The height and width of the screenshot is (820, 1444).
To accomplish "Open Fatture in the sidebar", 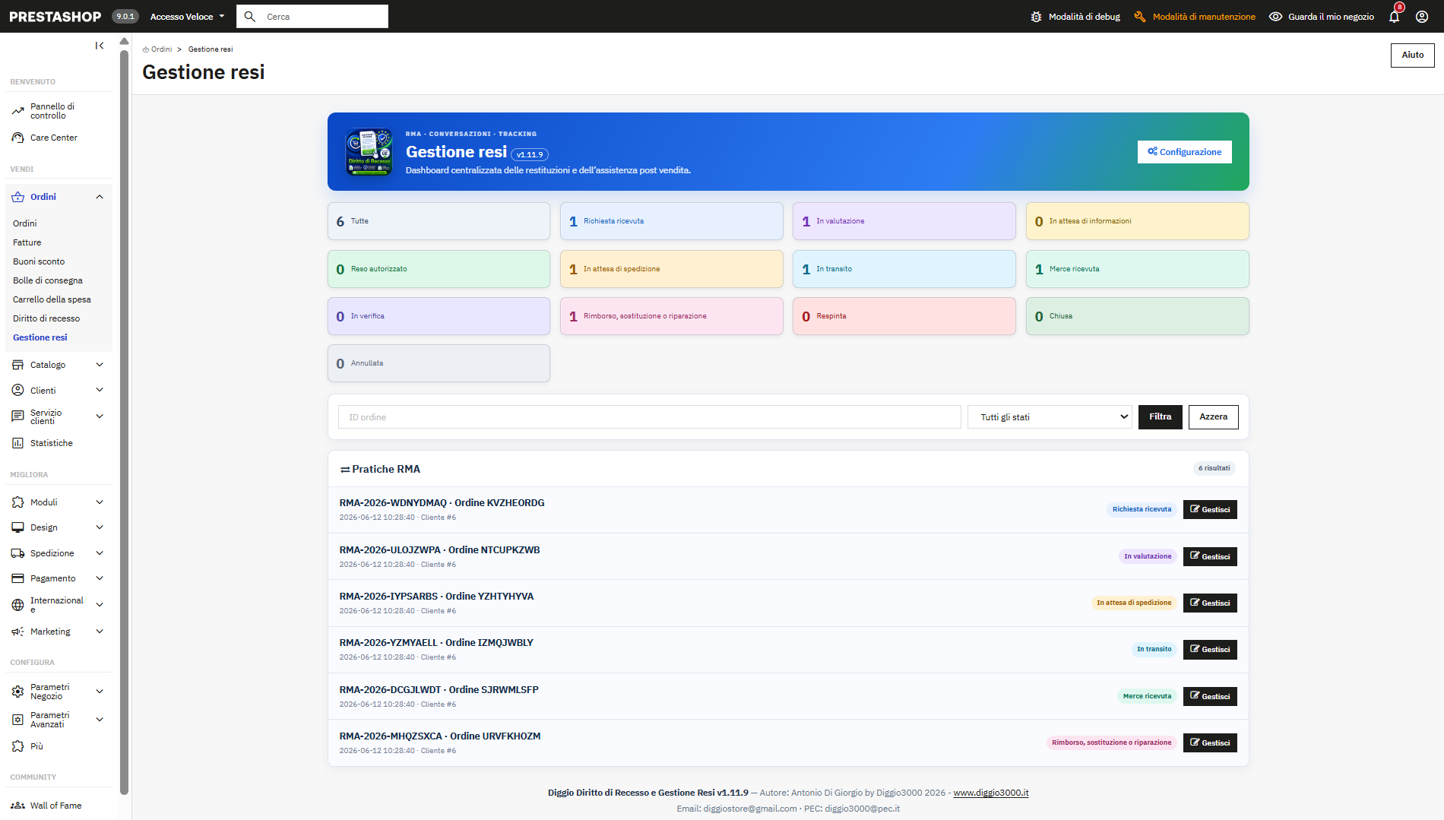I will (x=27, y=242).
